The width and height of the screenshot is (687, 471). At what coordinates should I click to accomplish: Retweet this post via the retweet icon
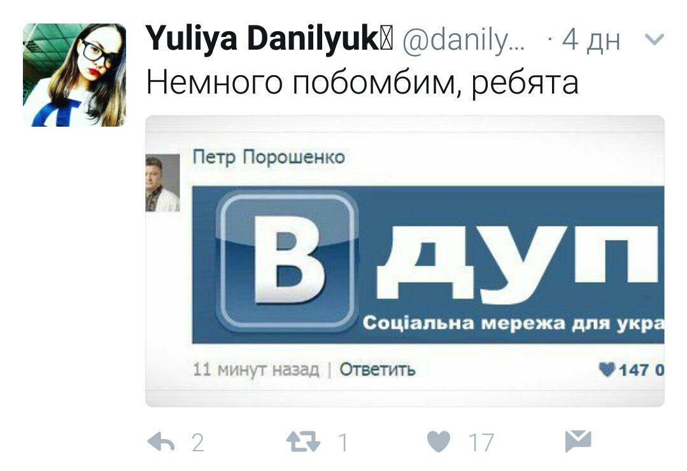point(303,442)
